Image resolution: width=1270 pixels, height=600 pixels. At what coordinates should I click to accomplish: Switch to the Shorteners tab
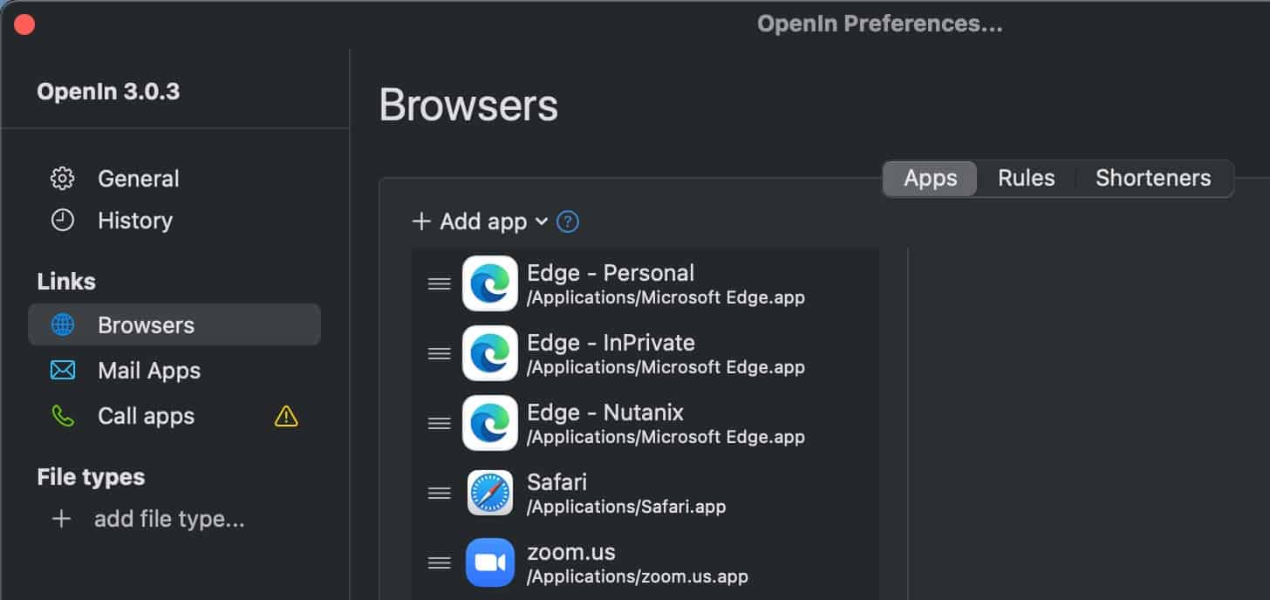pos(1153,178)
